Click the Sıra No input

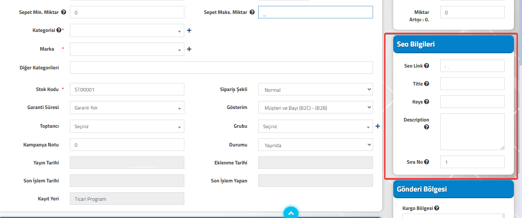pyautogui.click(x=472, y=162)
